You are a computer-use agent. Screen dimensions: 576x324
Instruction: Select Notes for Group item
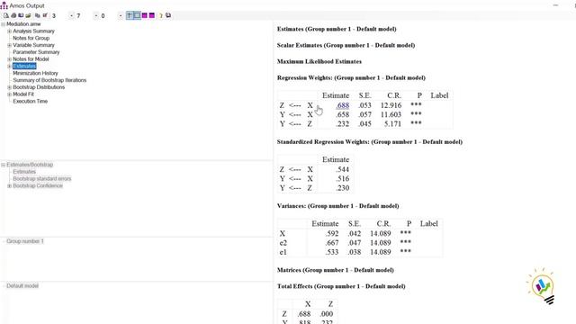pyautogui.click(x=31, y=38)
